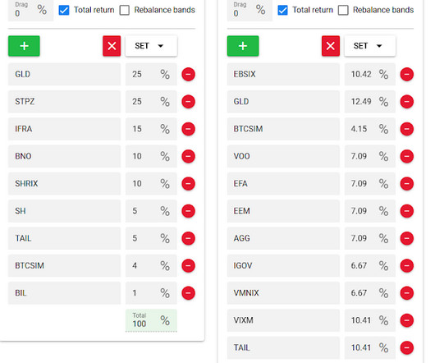Clear right portfolio with red X button
The height and width of the screenshot is (363, 435).
(331, 46)
